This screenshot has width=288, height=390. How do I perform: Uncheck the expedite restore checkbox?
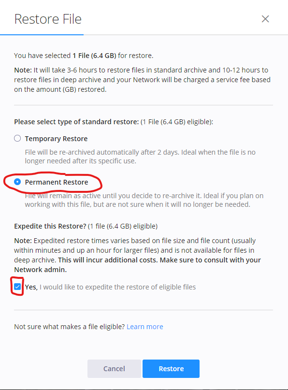[17, 287]
